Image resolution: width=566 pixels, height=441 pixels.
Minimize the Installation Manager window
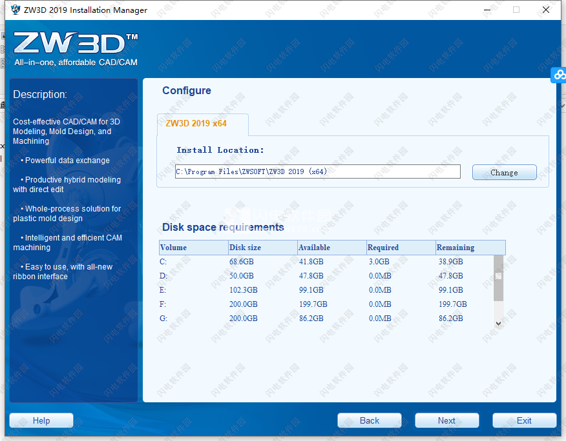pos(487,10)
